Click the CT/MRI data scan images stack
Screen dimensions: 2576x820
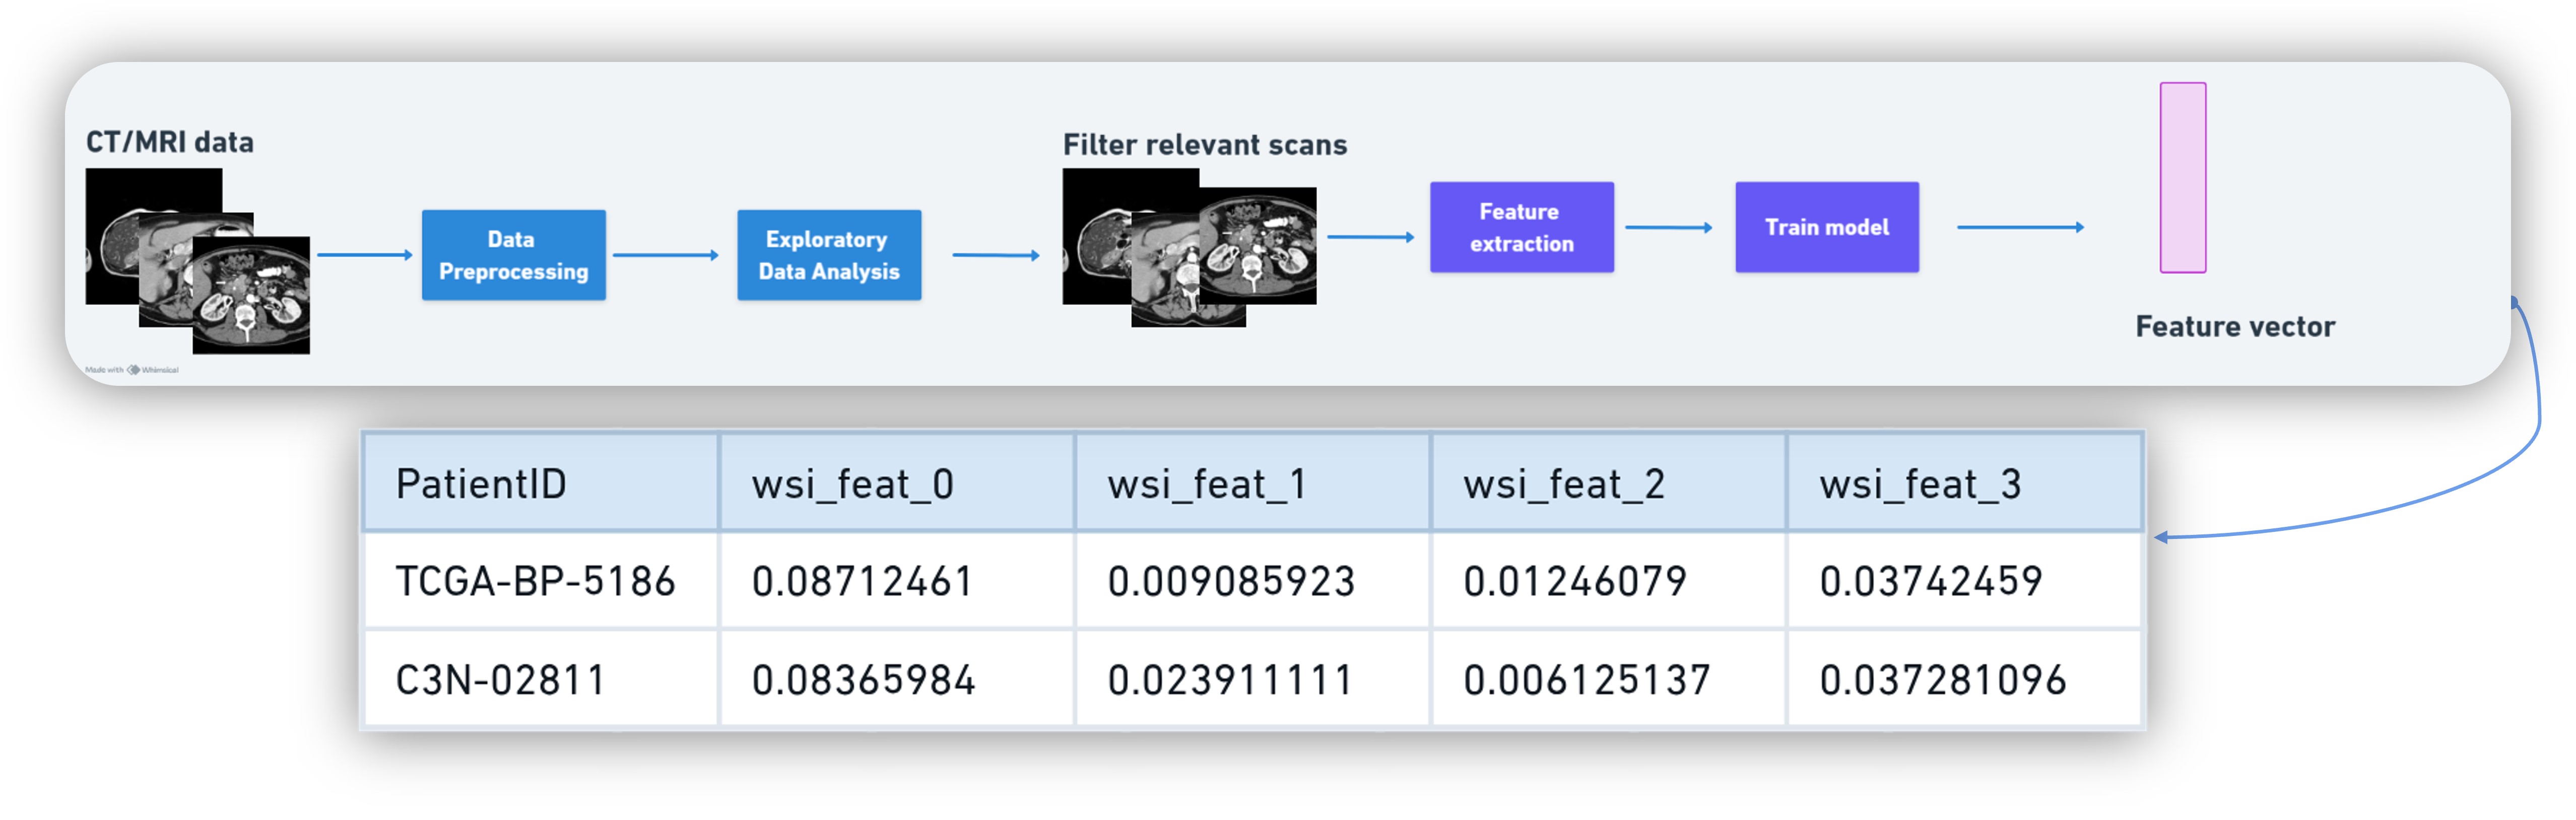tap(198, 261)
